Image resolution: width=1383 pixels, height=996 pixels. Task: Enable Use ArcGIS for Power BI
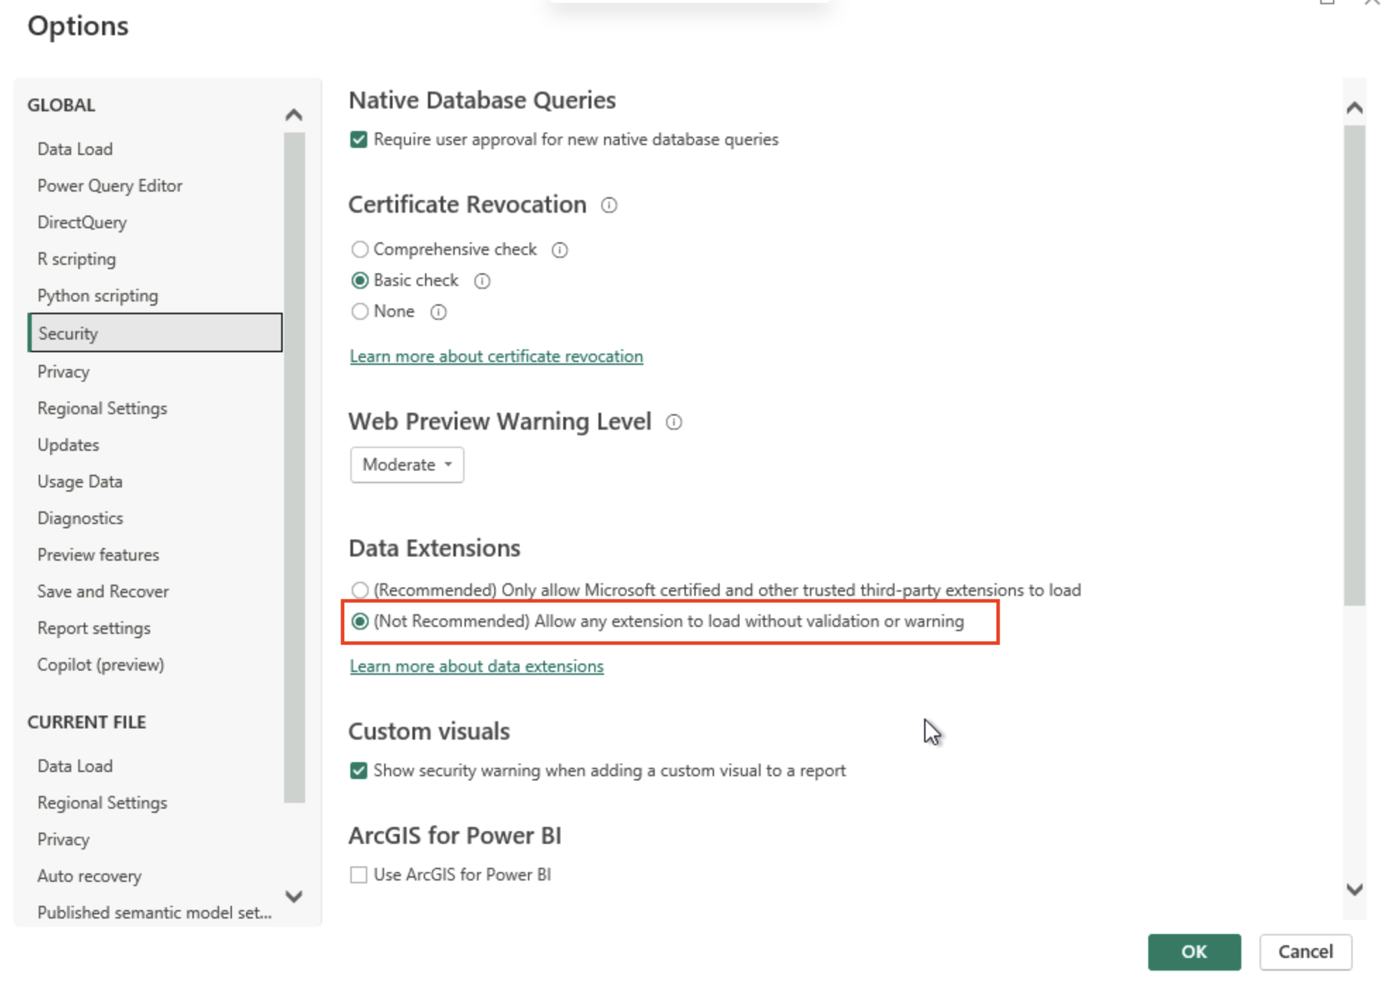359,875
